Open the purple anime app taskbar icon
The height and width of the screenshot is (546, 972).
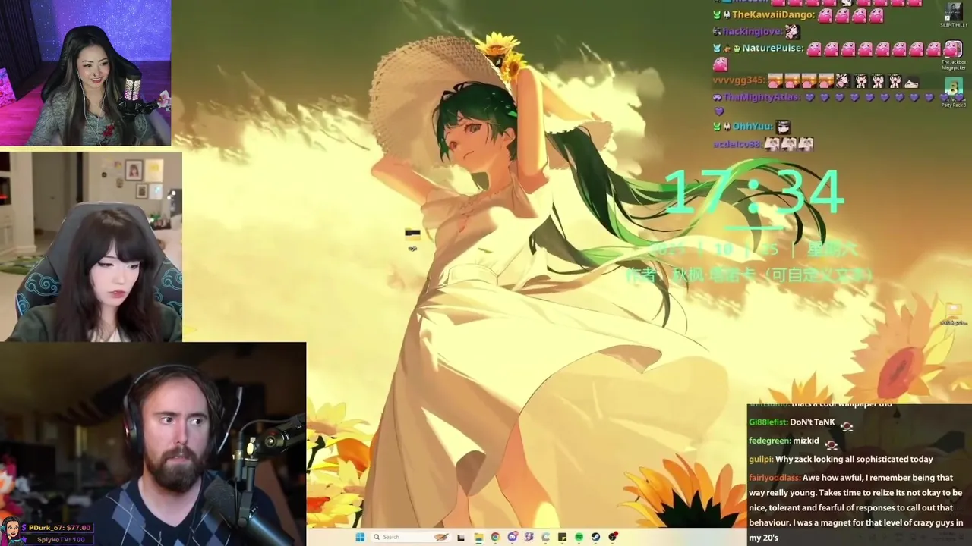click(529, 537)
